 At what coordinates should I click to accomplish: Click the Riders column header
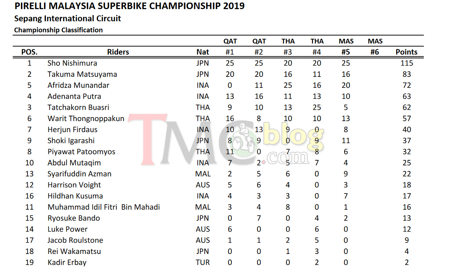tap(118, 52)
